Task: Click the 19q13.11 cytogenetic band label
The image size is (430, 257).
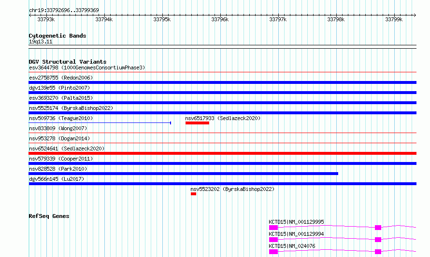Action: tap(41, 41)
